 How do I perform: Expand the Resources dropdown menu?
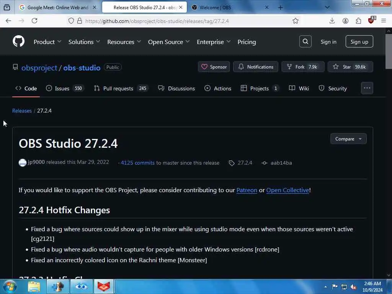[124, 42]
